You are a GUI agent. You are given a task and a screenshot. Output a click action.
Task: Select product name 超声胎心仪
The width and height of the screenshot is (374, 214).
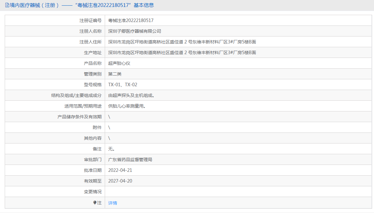119,63
